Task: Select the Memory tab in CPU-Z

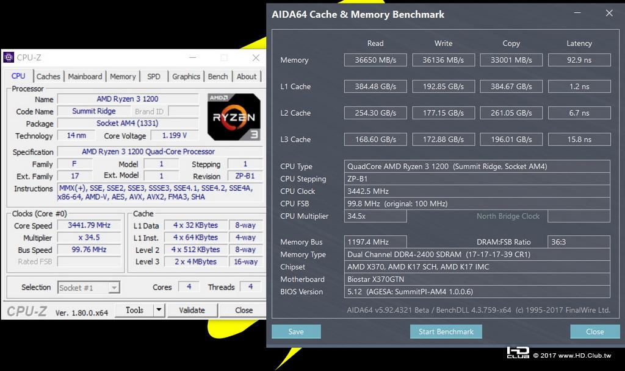Action: click(123, 76)
